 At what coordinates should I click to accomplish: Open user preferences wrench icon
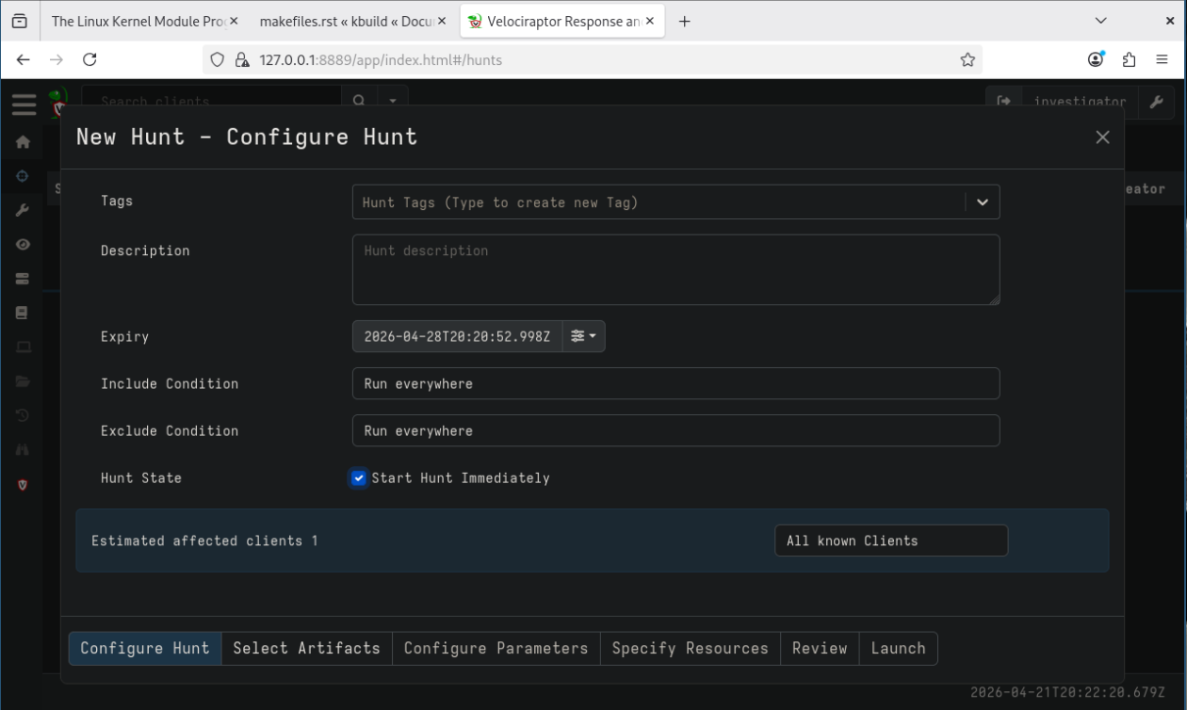click(x=1157, y=102)
